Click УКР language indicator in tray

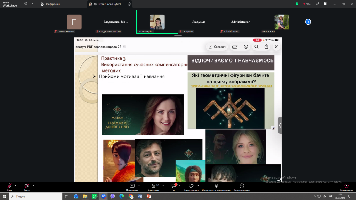point(331,197)
